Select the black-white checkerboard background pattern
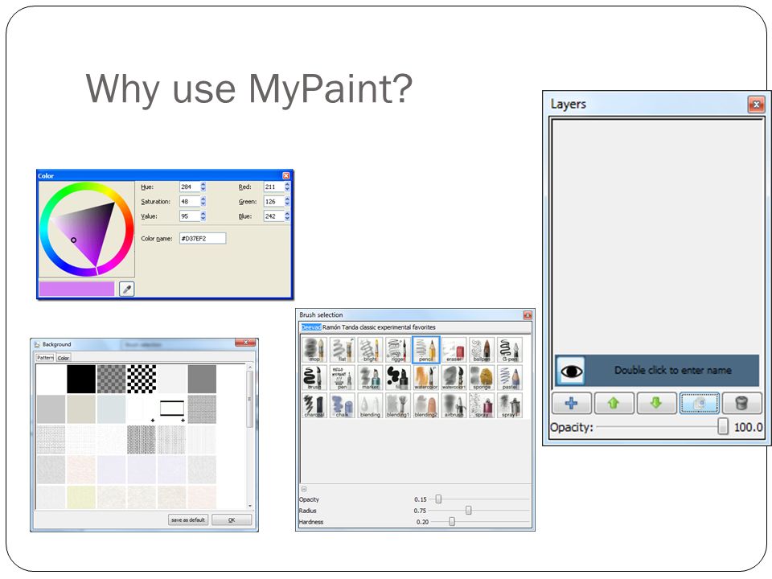This screenshot has width=772, height=579. pyautogui.click(x=142, y=379)
